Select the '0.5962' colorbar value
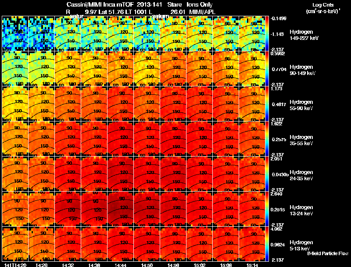Screen dimensions: 351x267 [x=278, y=53]
